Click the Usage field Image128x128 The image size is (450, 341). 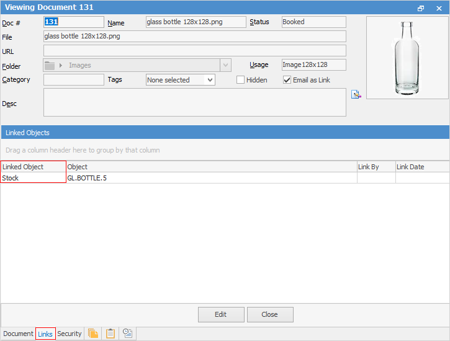tap(314, 64)
